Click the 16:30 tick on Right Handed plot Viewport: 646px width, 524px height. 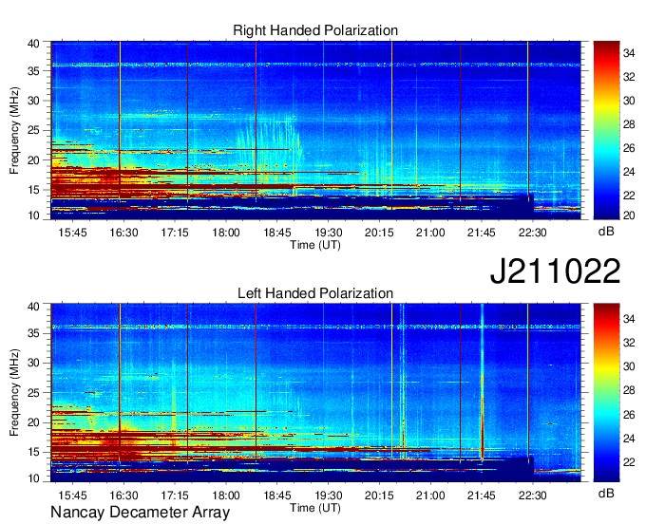(x=123, y=233)
